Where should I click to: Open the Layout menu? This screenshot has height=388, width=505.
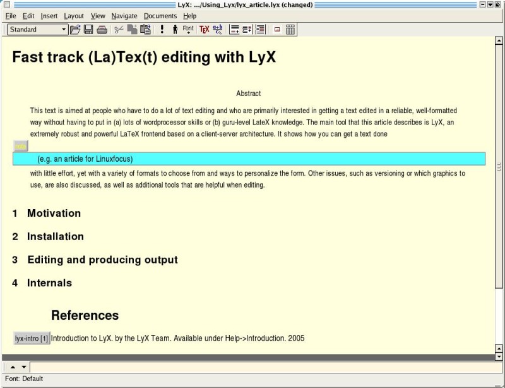pos(74,16)
